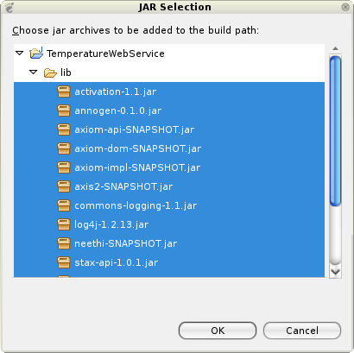This screenshot has width=354, height=353.
Task: Select neethi-SNAPSHOT.jar entry
Action: tap(126, 243)
